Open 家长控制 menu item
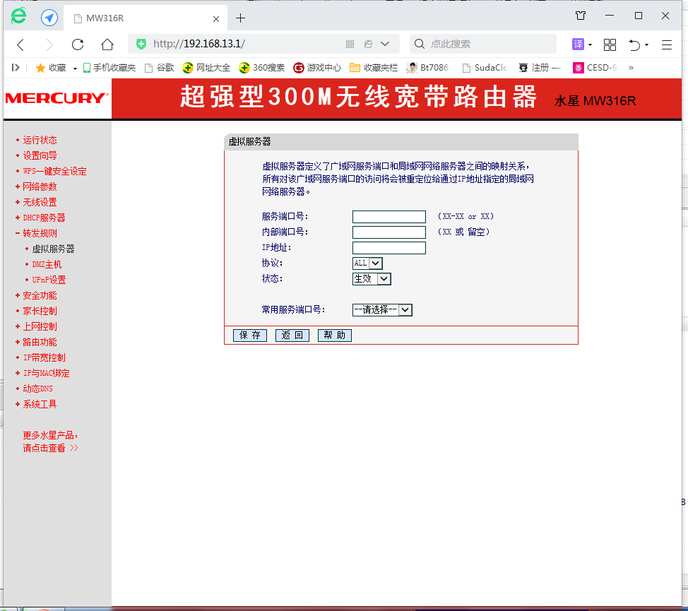This screenshot has height=611, width=688. tap(40, 311)
